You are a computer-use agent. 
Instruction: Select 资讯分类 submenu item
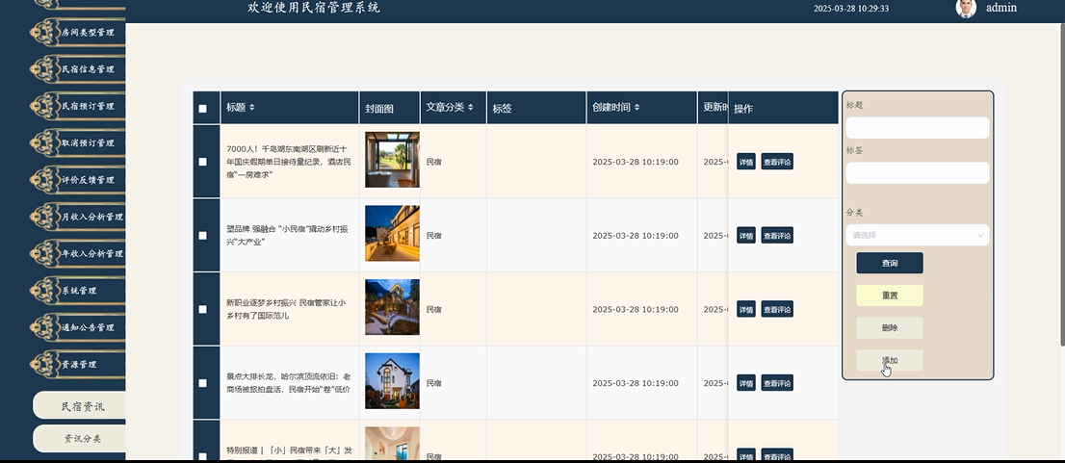pyautogui.click(x=80, y=439)
